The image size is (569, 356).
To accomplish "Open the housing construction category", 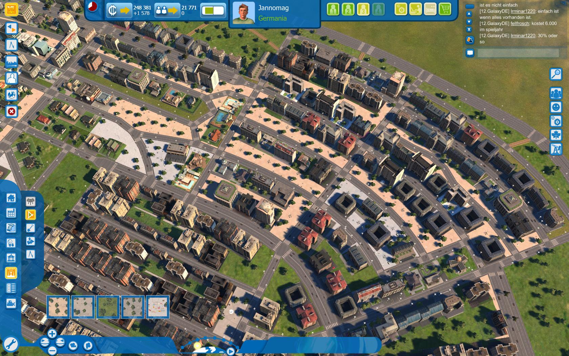I will coord(11,197).
